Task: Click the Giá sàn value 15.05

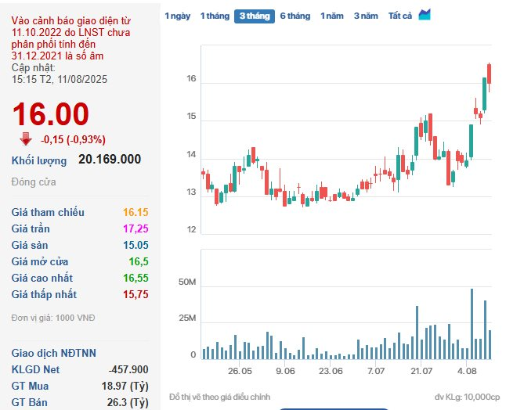Action: pyautogui.click(x=136, y=245)
